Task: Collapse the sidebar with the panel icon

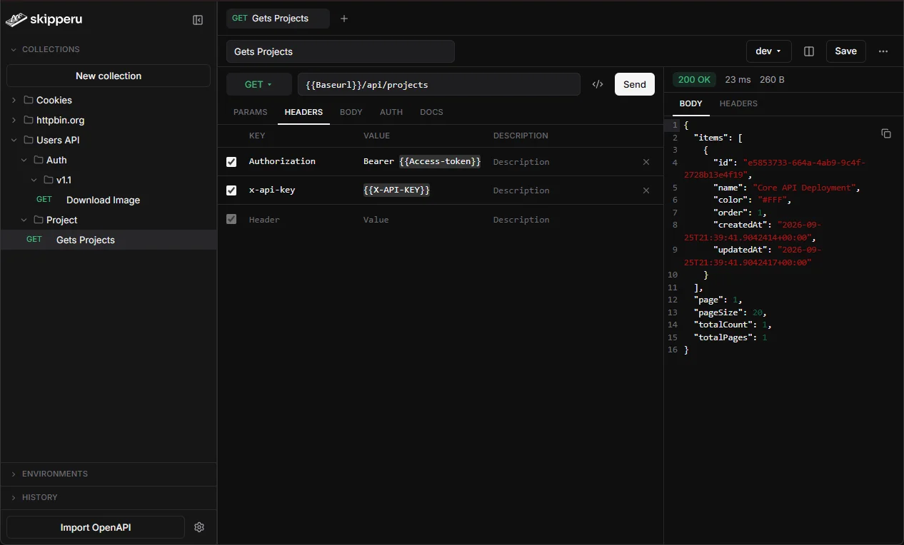Action: pyautogui.click(x=198, y=20)
